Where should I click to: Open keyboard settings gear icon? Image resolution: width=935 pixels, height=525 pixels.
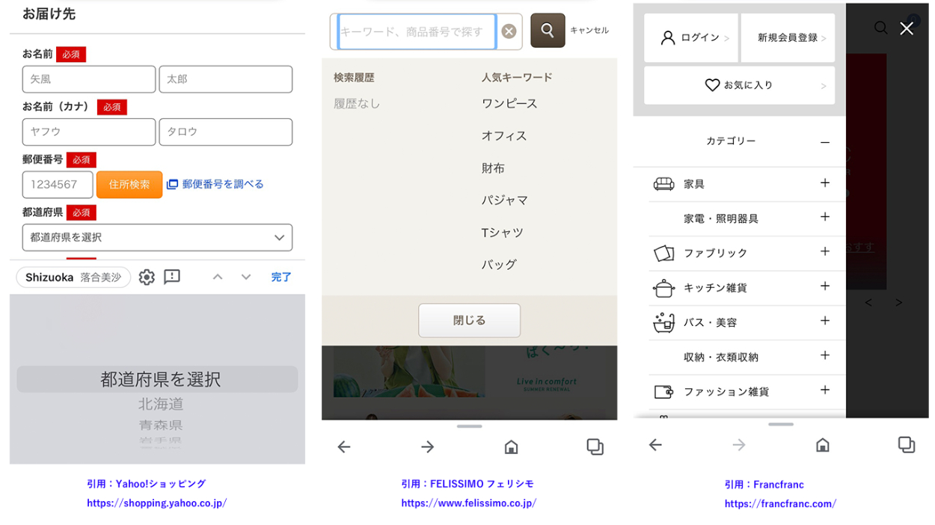pos(147,277)
